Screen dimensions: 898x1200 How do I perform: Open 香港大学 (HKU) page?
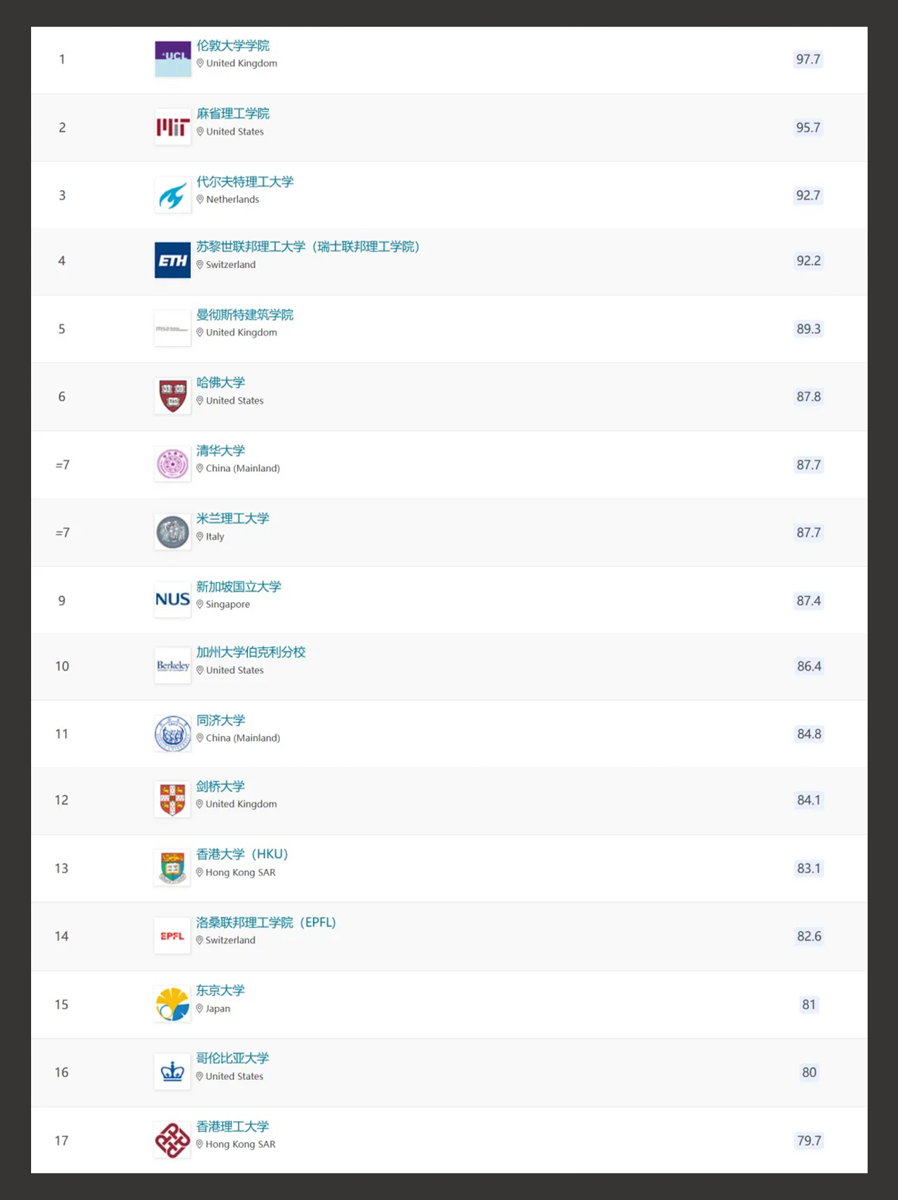coord(242,854)
